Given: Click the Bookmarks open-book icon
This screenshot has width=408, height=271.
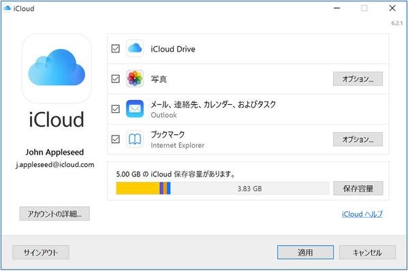Looking at the screenshot, I should click(x=135, y=139).
